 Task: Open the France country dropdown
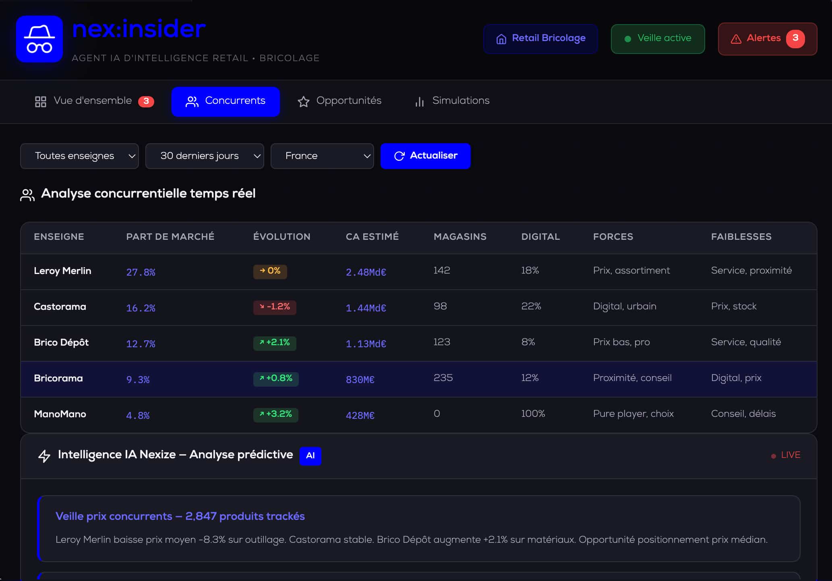click(x=322, y=156)
